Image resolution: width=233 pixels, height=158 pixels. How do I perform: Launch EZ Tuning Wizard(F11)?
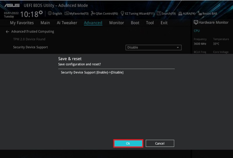pyautogui.click(x=140, y=13)
